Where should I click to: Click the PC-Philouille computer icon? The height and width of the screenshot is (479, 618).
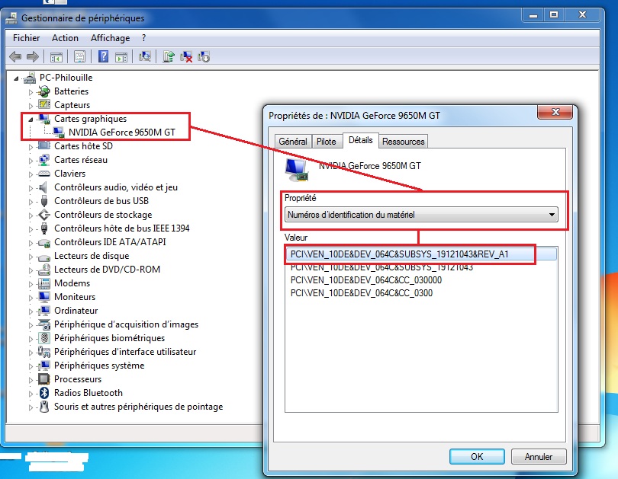pyautogui.click(x=30, y=78)
